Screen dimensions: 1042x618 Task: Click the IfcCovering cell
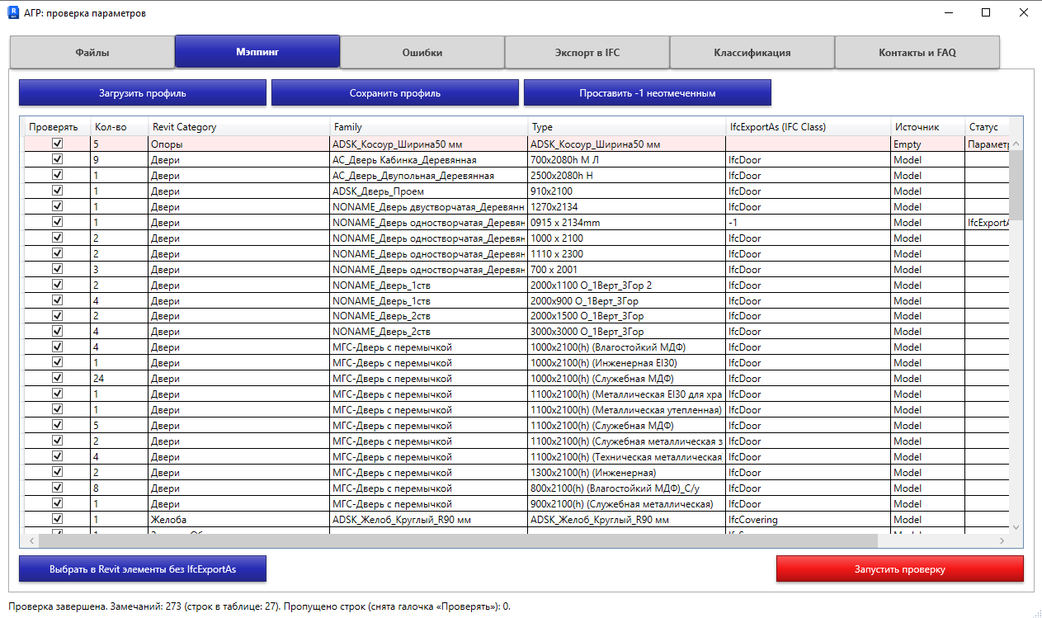(809, 520)
